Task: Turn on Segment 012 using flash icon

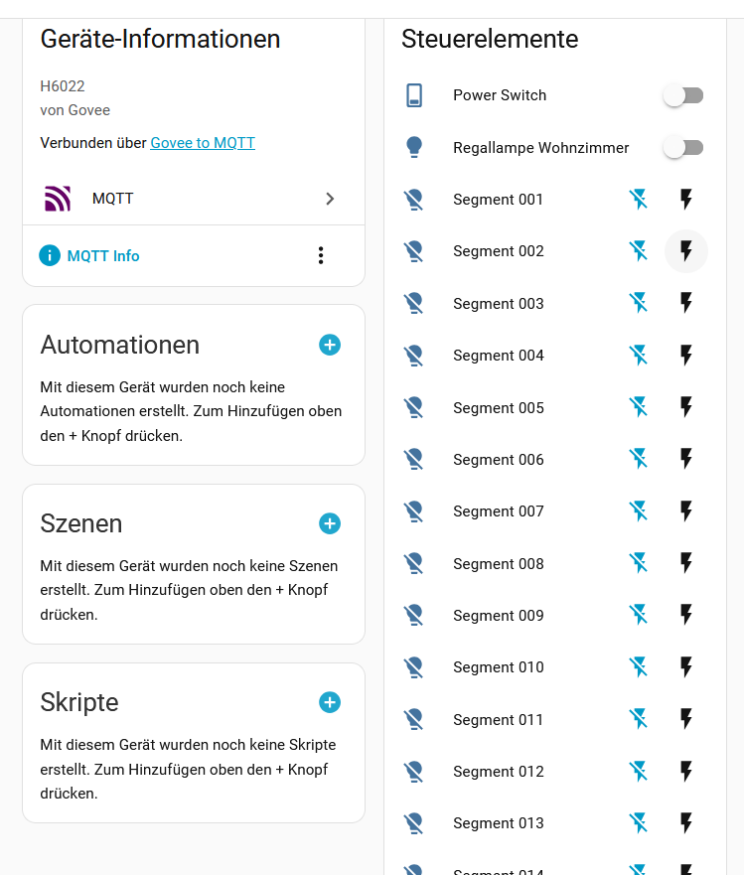Action: (685, 772)
